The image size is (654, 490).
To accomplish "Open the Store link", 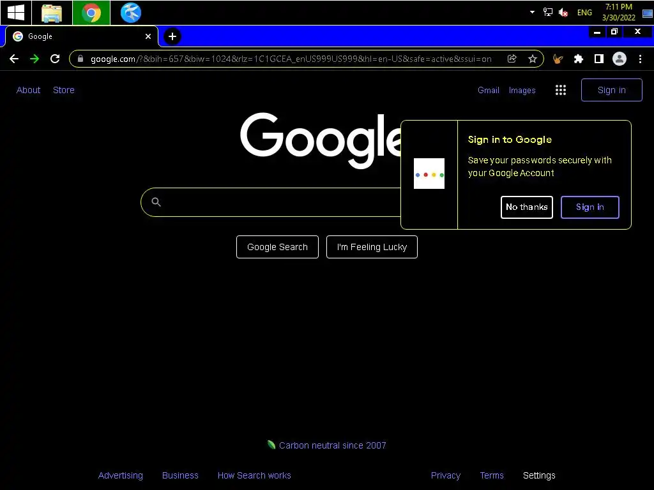I will [64, 90].
